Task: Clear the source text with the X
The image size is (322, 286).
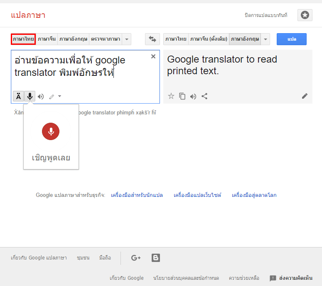Action: click(153, 56)
